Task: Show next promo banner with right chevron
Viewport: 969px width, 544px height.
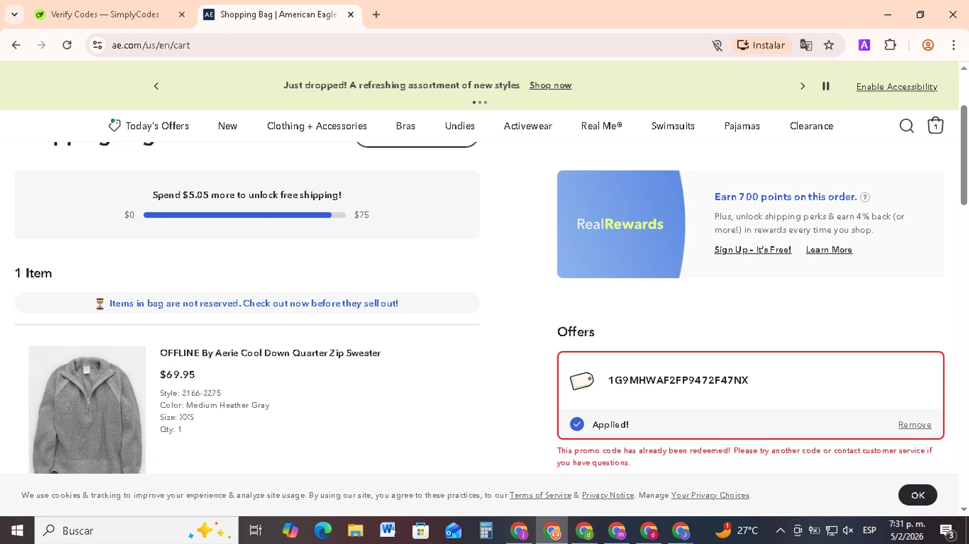Action: tap(802, 86)
